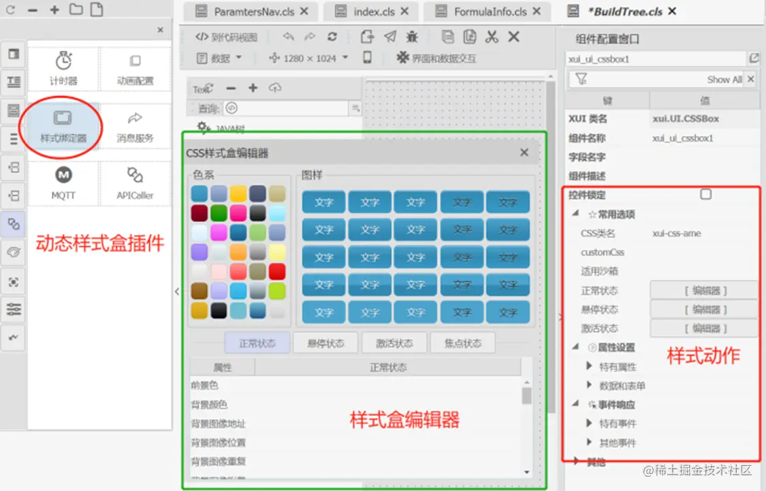Select the 前景色 property row
This screenshot has height=491, width=766.
[x=357, y=385]
